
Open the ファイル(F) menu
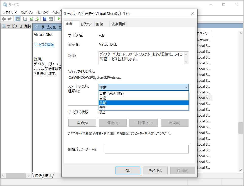click(x=10, y=12)
